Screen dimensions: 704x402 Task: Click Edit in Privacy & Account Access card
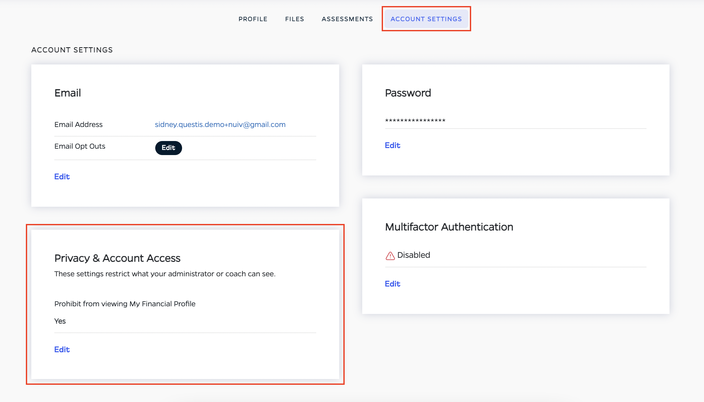pos(62,350)
